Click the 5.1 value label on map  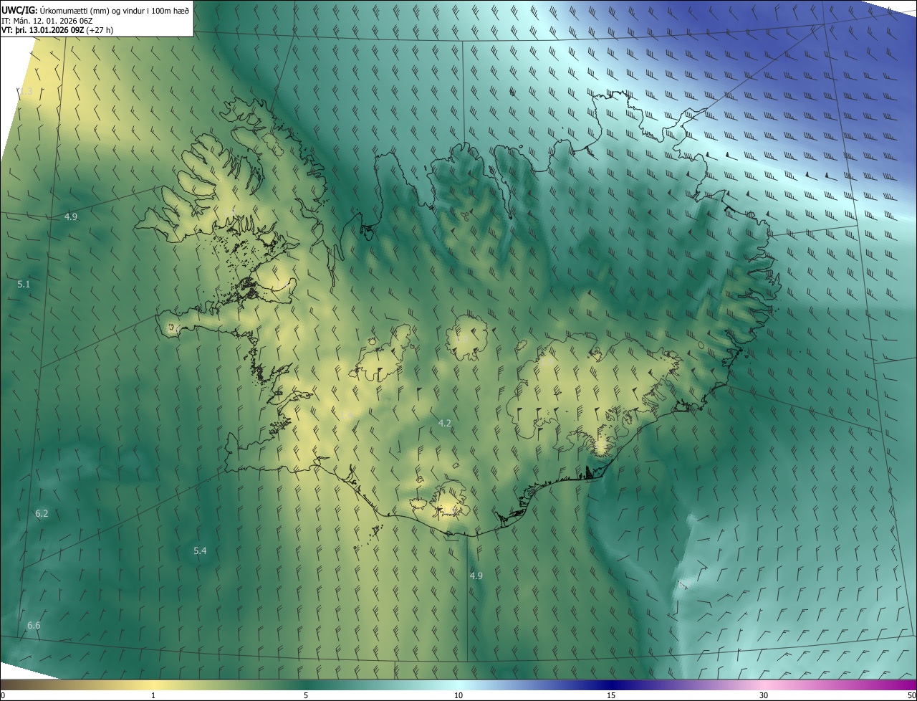[x=24, y=285]
